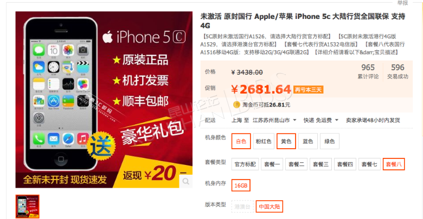Pick the 绿色 color option
This screenshot has height=219, width=423.
329,141
